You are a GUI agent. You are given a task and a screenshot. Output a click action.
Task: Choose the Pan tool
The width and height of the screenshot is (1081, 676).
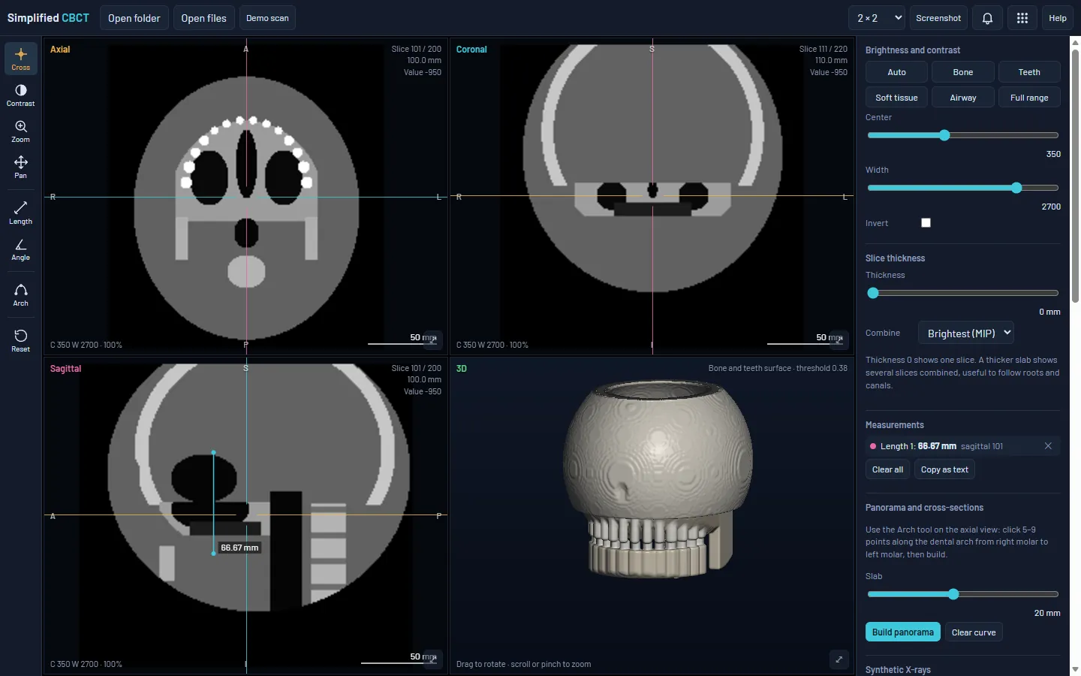point(20,167)
